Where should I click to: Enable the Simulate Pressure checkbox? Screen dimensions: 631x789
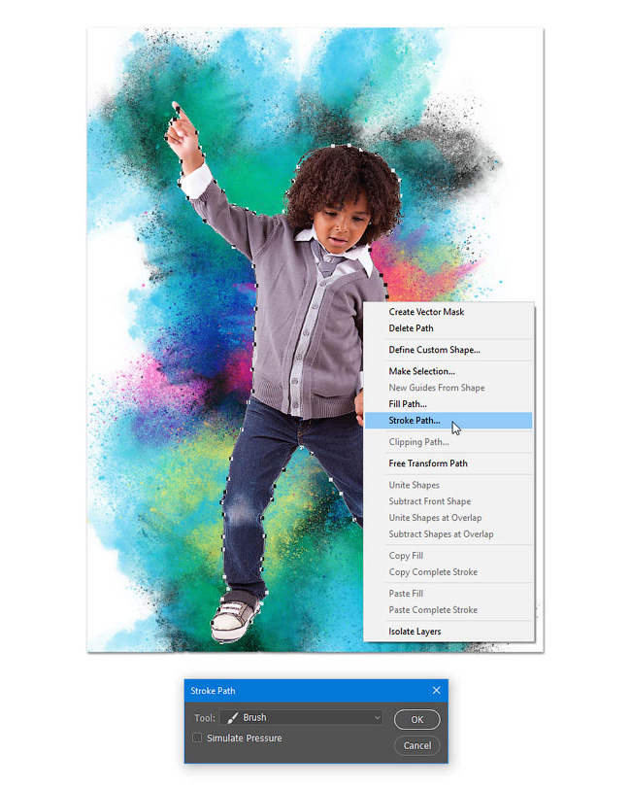click(x=197, y=738)
